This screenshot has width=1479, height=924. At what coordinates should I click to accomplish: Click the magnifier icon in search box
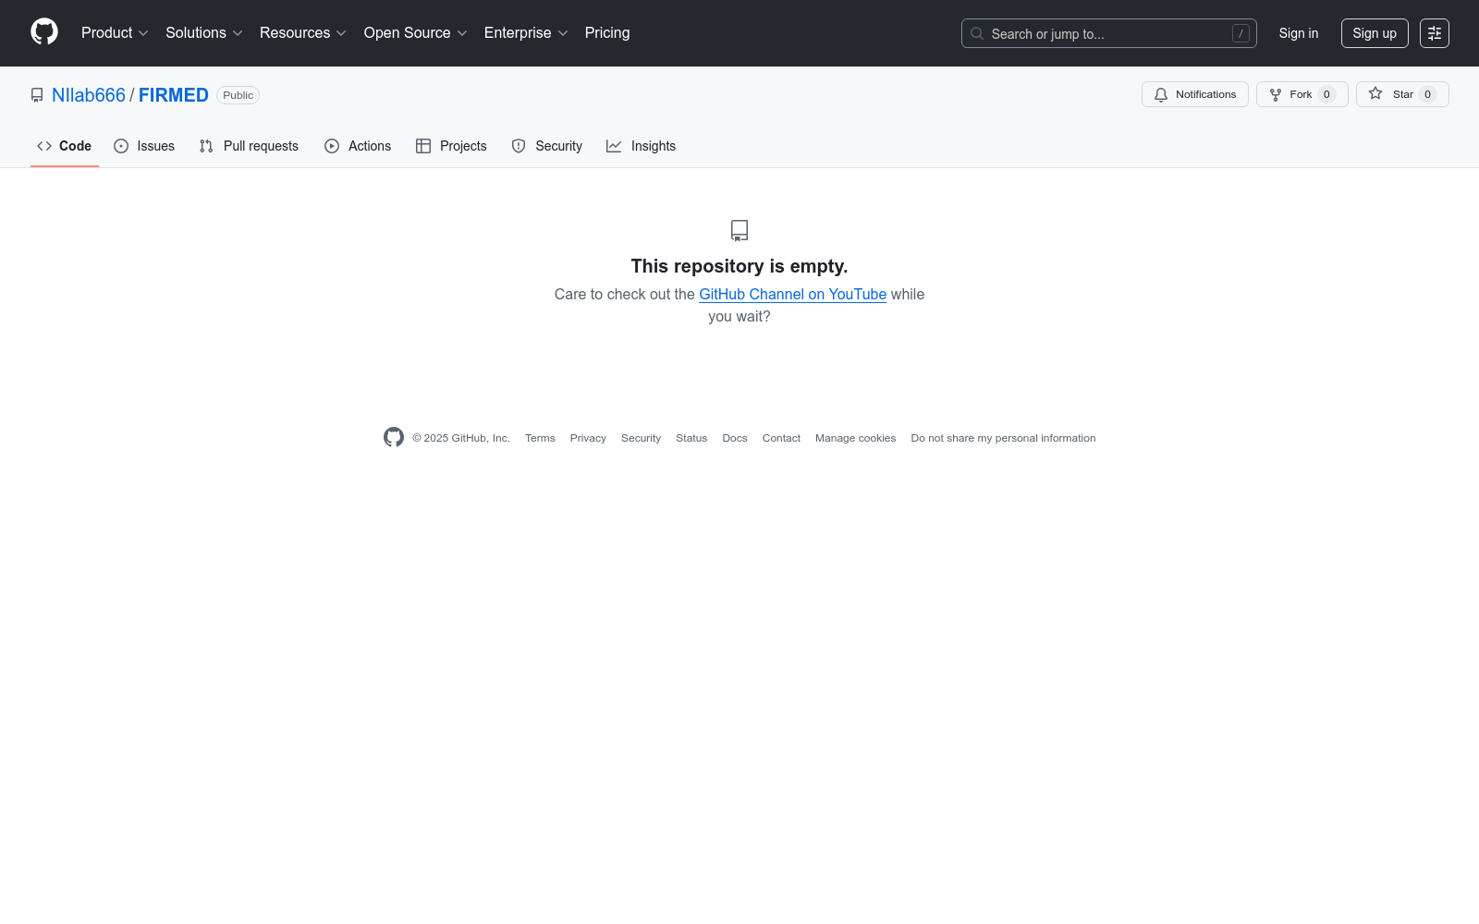pos(977,33)
